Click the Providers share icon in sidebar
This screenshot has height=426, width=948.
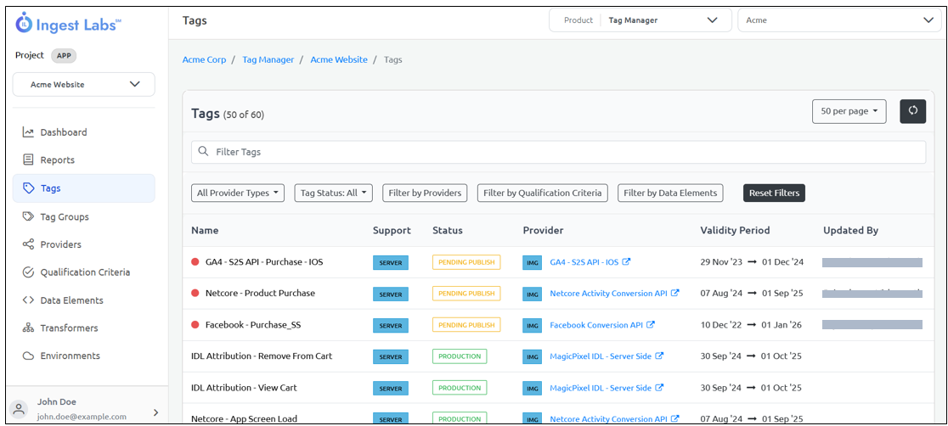click(x=28, y=244)
